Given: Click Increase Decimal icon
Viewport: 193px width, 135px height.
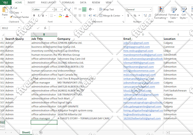Looking at the screenshot, I should 145,16.
